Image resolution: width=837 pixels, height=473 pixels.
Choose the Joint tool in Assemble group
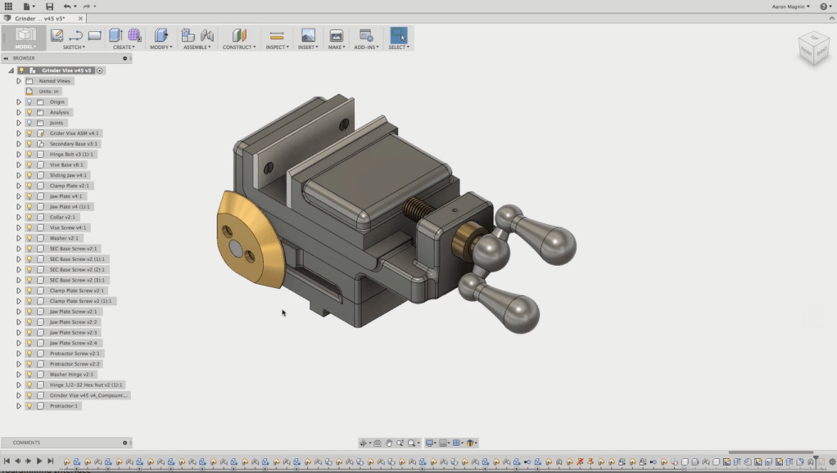coord(207,35)
